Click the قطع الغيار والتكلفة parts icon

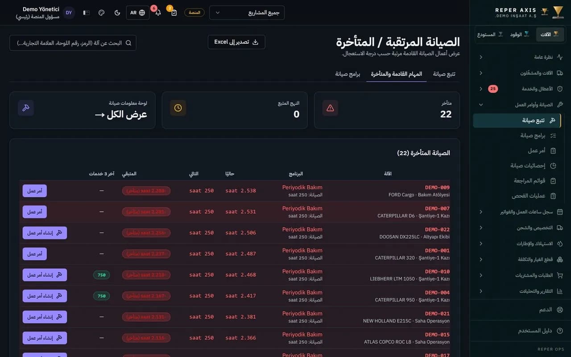click(x=560, y=259)
